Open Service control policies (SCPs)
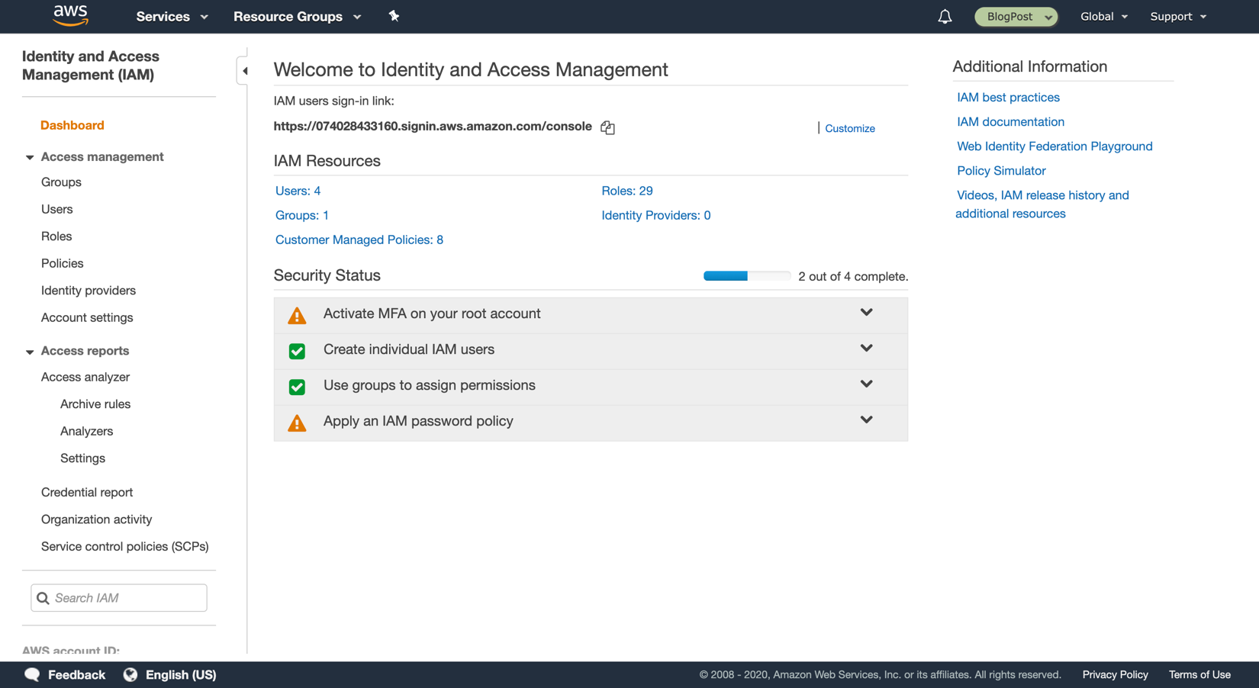Viewport: 1259px width, 688px height. pos(125,547)
